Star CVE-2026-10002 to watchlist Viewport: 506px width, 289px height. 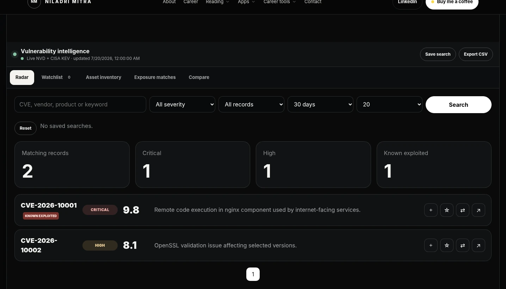[446, 245]
